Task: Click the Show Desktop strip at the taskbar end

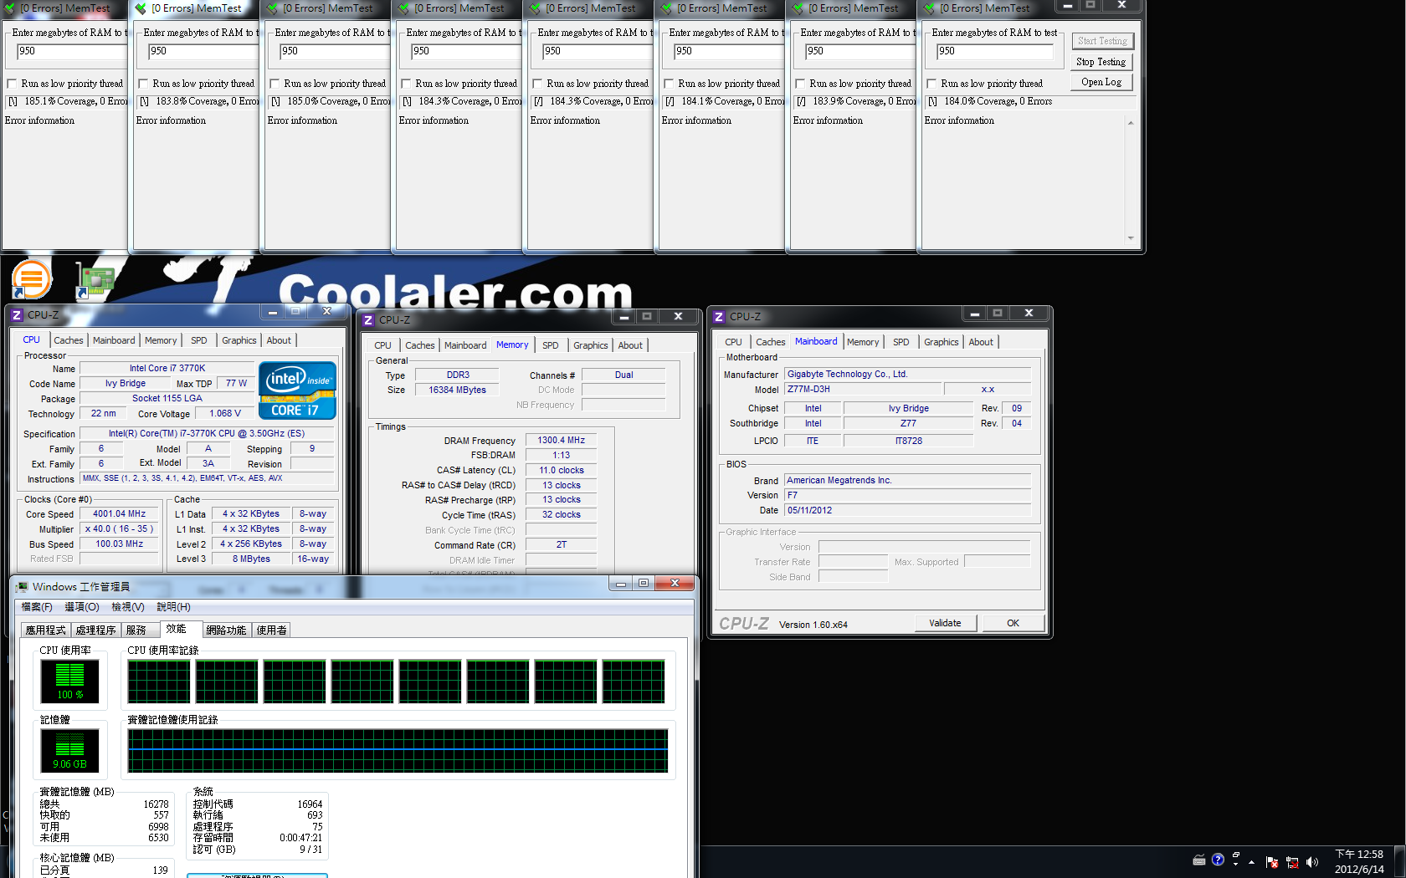Action: pyautogui.click(x=1400, y=862)
